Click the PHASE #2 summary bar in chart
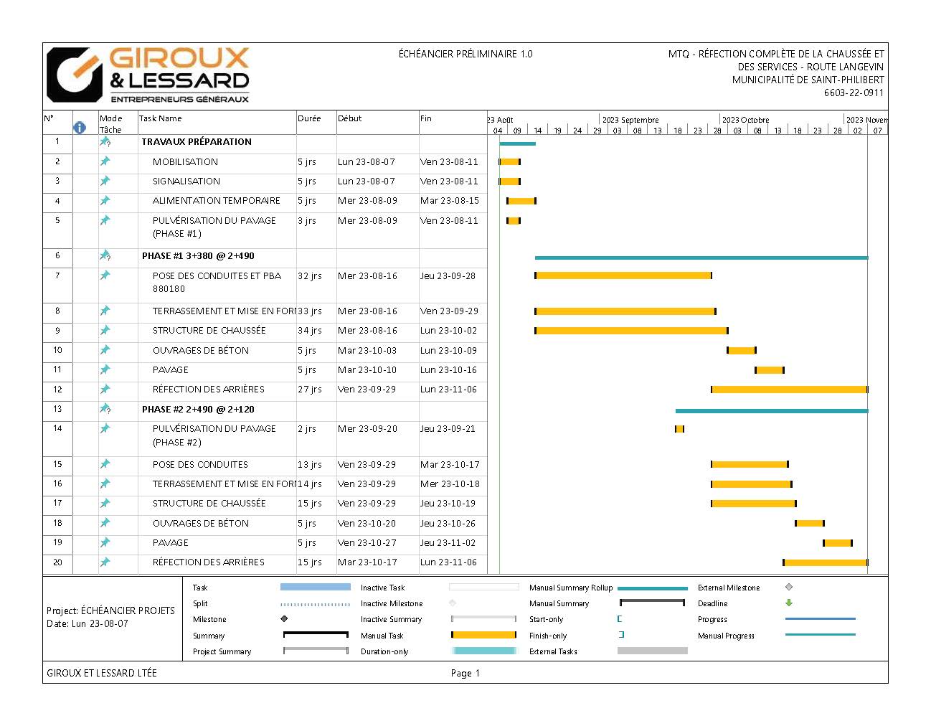 (x=771, y=411)
